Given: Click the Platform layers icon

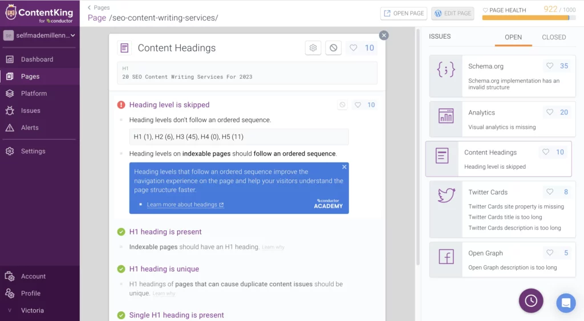Looking at the screenshot, I should (x=10, y=94).
